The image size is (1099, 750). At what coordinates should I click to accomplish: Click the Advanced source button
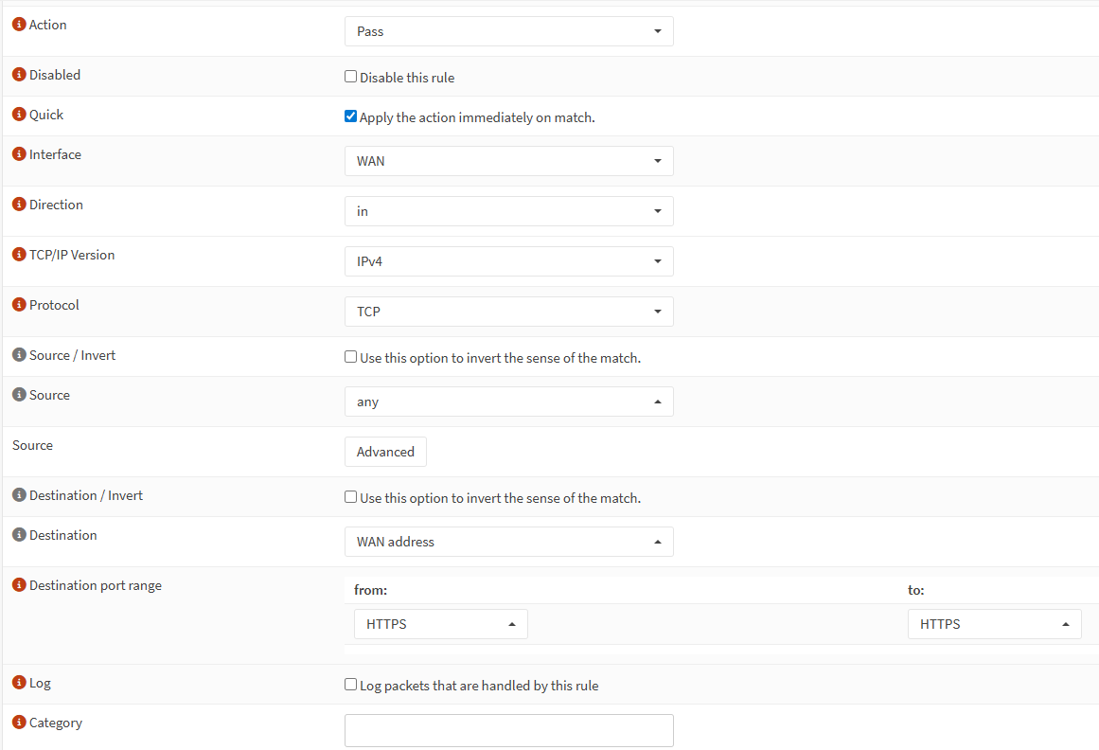pos(385,452)
